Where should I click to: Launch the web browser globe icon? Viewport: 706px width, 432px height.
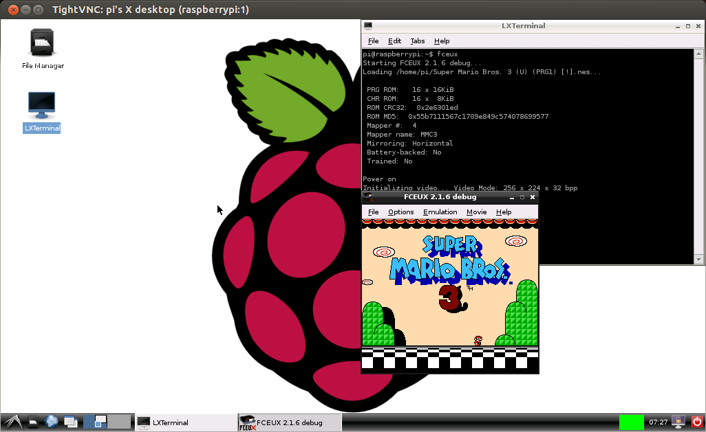52,422
